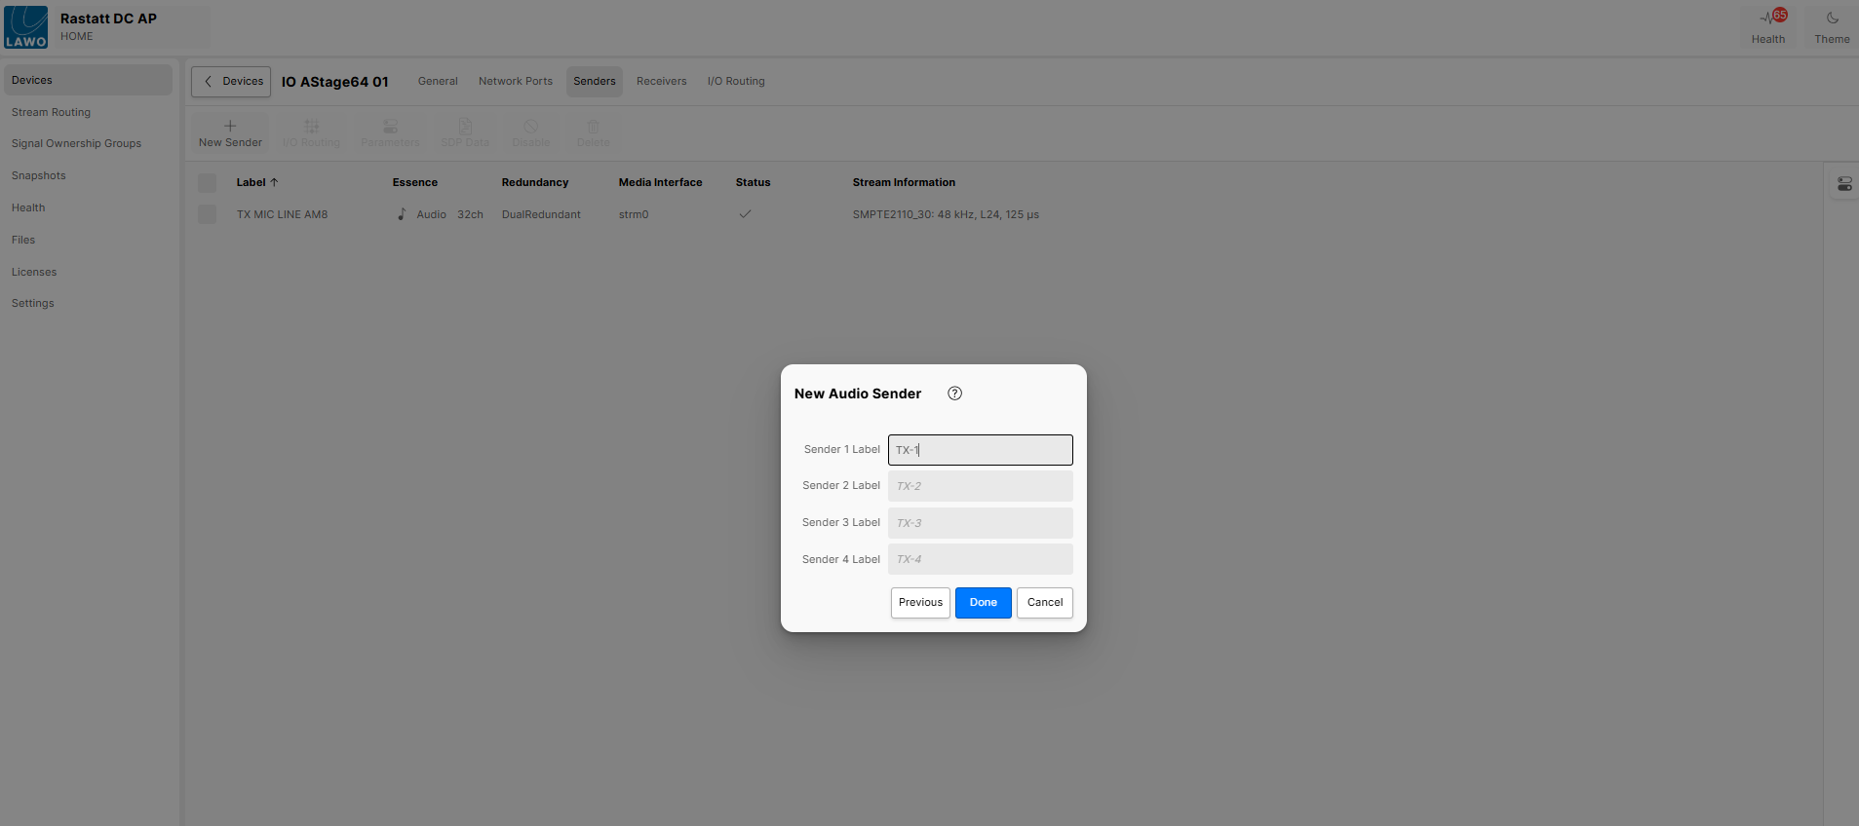Click the Delete trash icon in toolbar

click(x=593, y=127)
